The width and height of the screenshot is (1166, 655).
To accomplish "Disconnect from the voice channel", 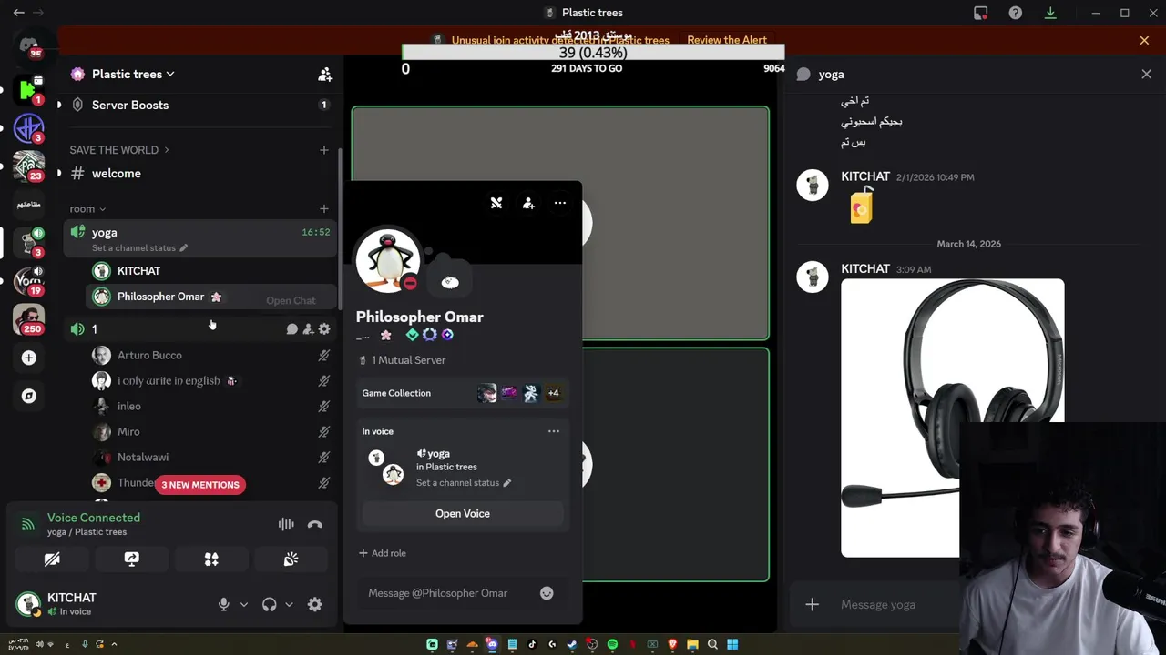I will tap(315, 525).
